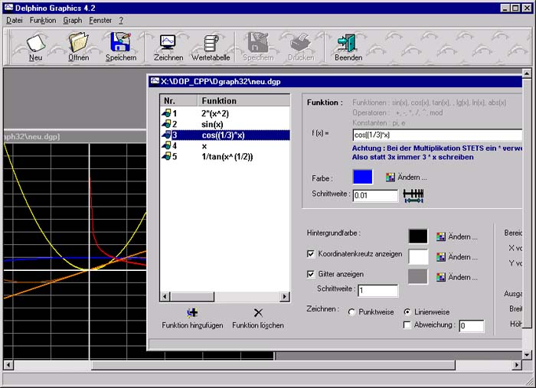Click the function Schrittweite 0.01 field
The height and width of the screenshot is (388, 536).
(x=375, y=196)
